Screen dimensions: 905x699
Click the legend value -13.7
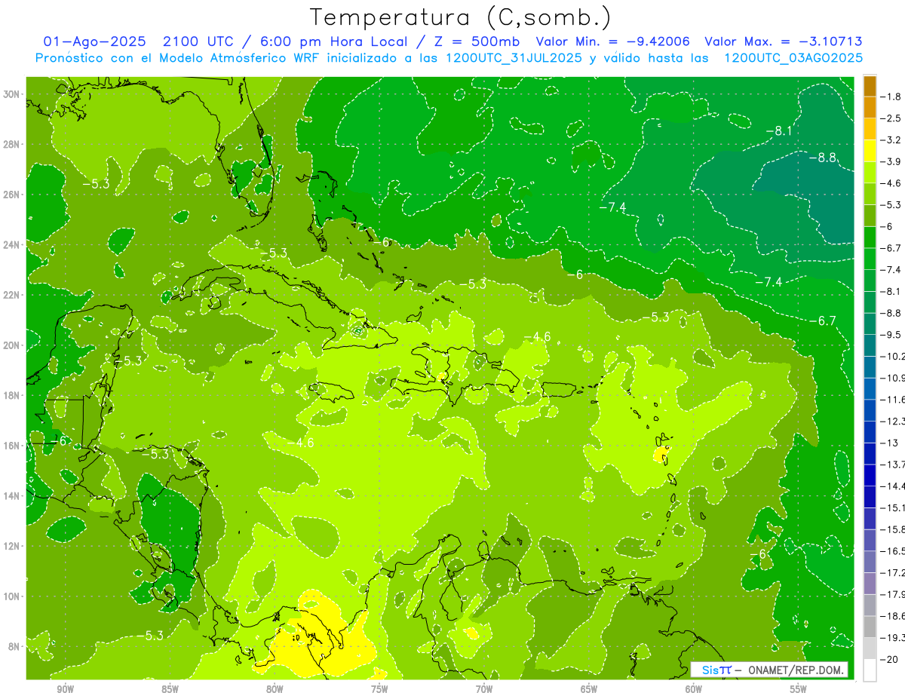click(x=893, y=464)
